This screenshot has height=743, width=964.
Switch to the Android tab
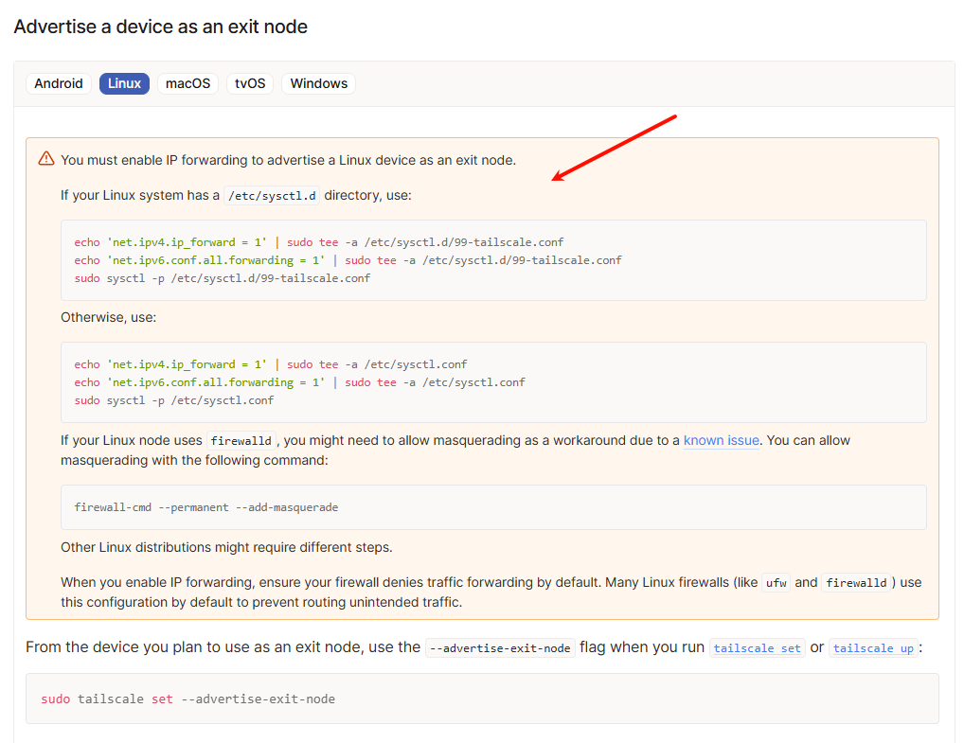(59, 83)
